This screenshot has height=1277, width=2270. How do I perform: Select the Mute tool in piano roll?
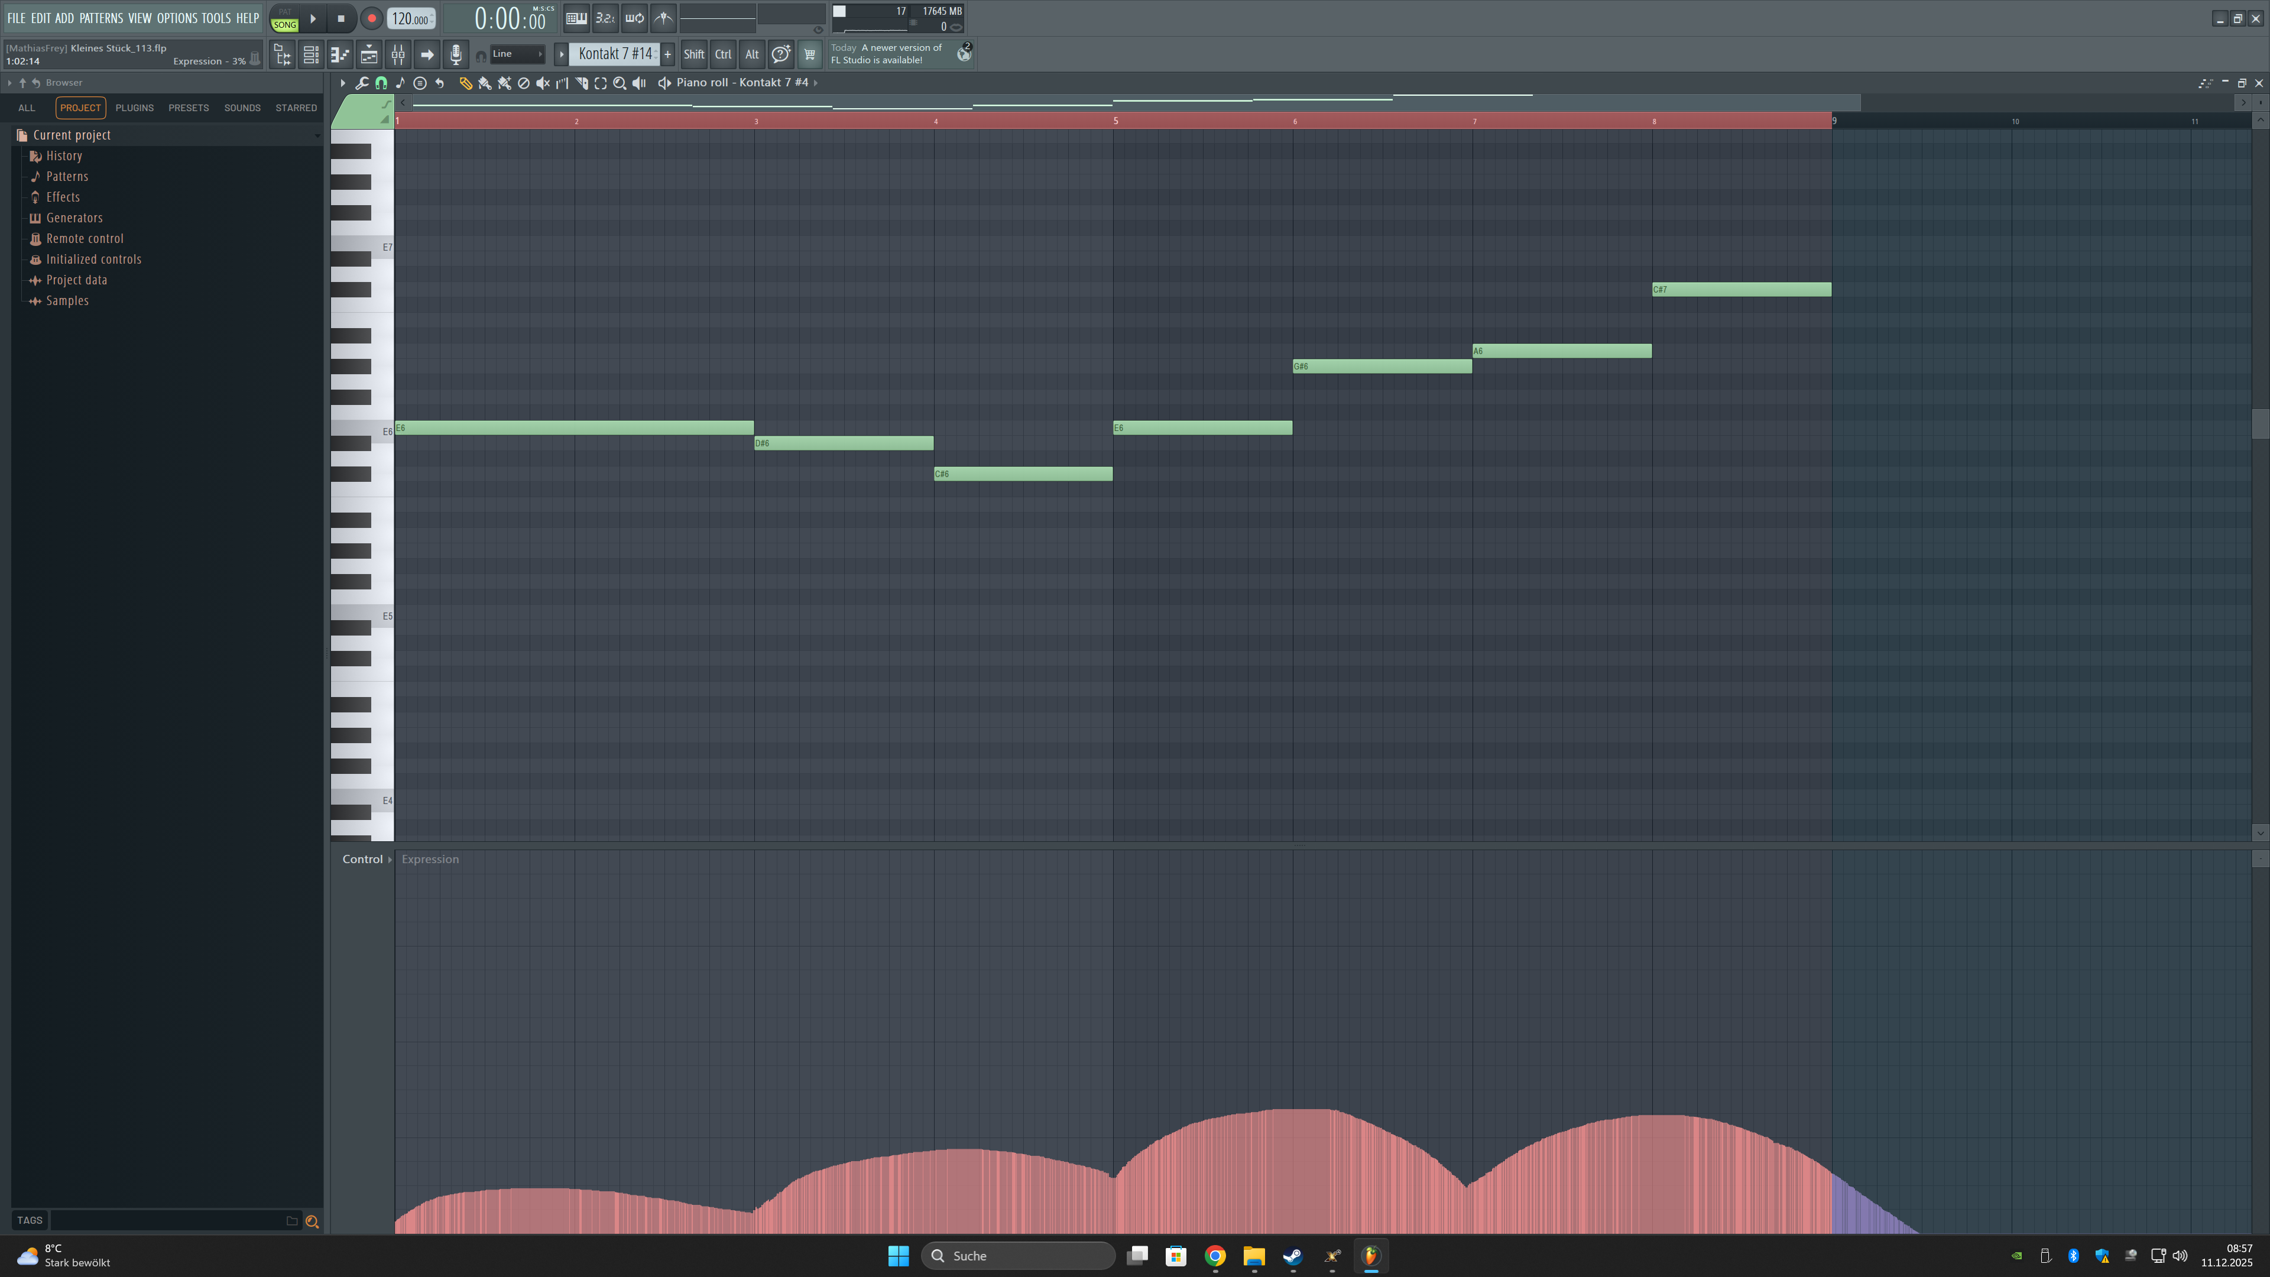(x=543, y=83)
